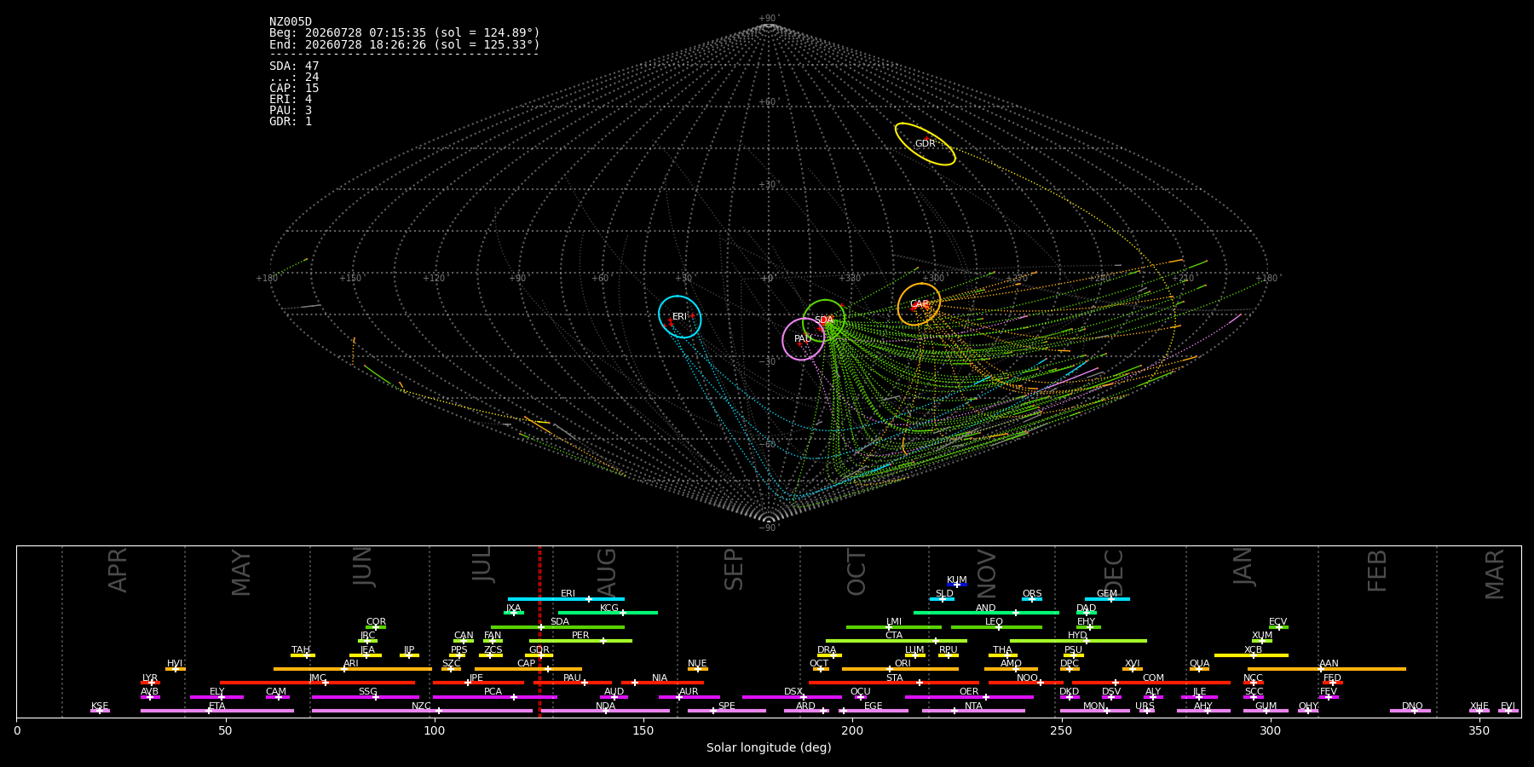Select the 'End: 20260728 18:26:26' line

pyautogui.click(x=405, y=44)
